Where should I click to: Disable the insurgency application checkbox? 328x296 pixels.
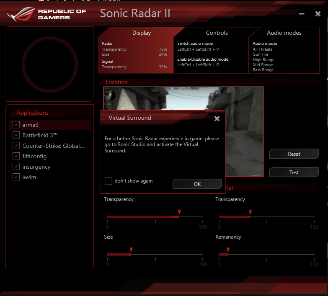click(16, 167)
